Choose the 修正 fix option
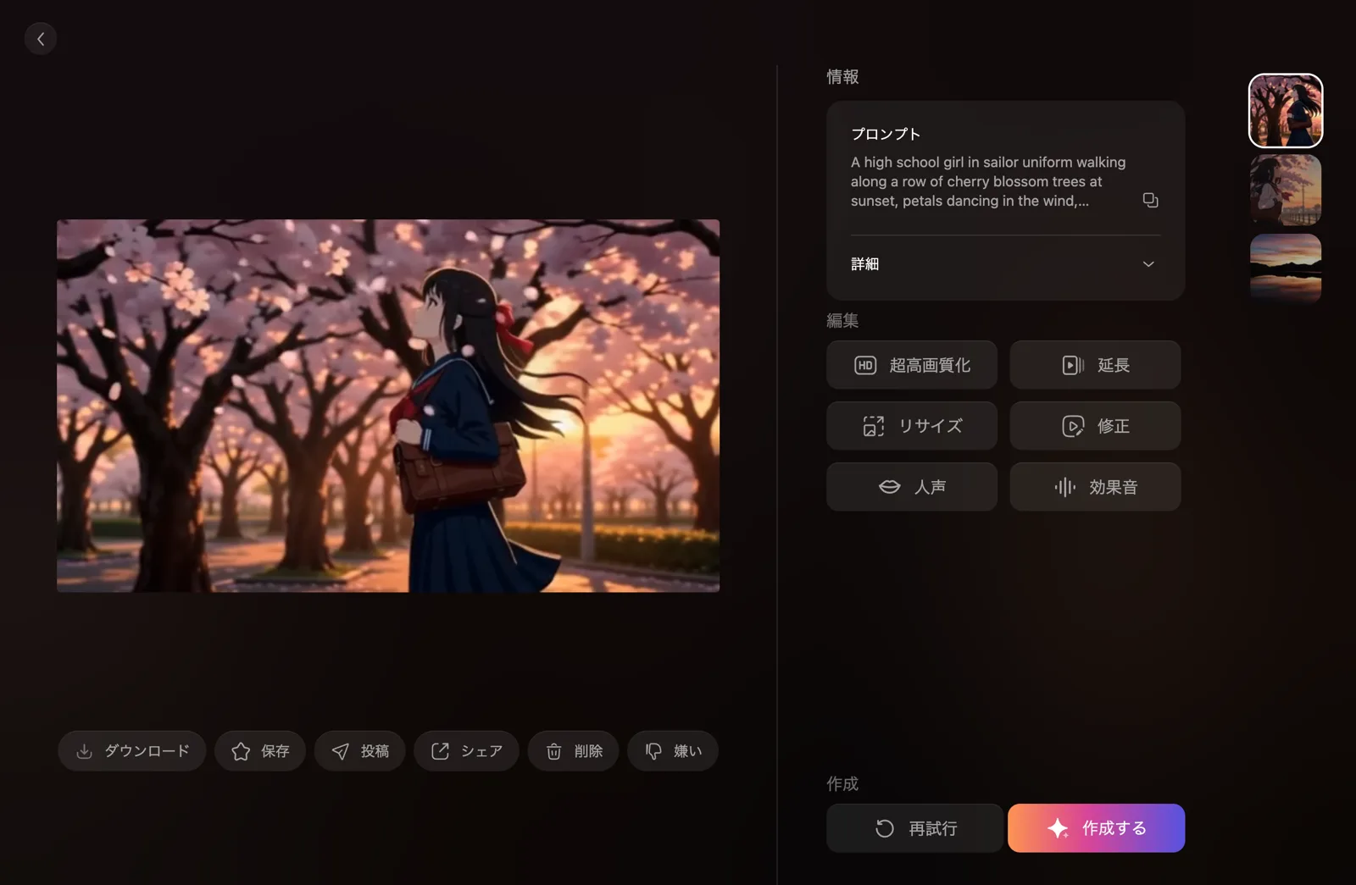Viewport: 1356px width, 885px height. [1095, 426]
